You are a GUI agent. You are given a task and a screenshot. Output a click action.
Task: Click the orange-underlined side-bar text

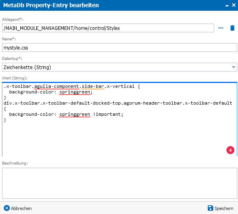click(93, 86)
